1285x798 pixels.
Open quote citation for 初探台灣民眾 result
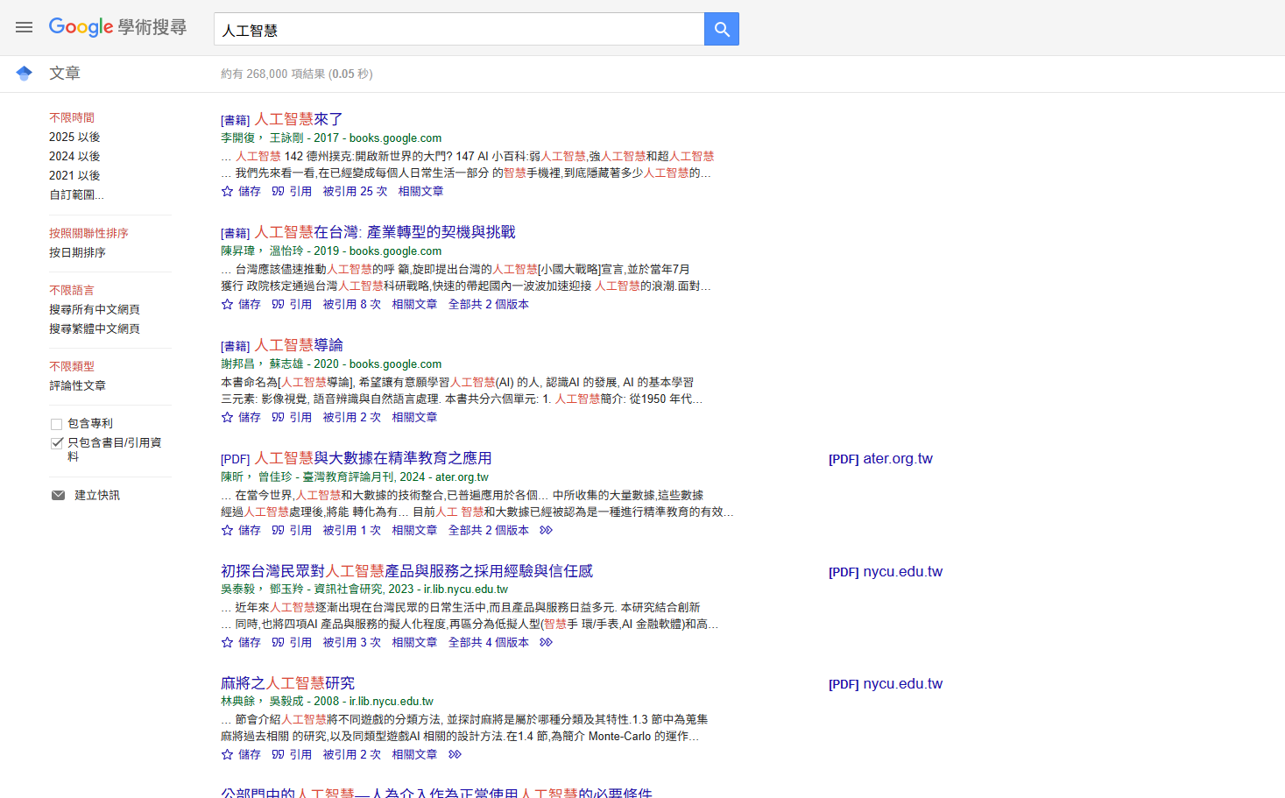click(x=278, y=641)
